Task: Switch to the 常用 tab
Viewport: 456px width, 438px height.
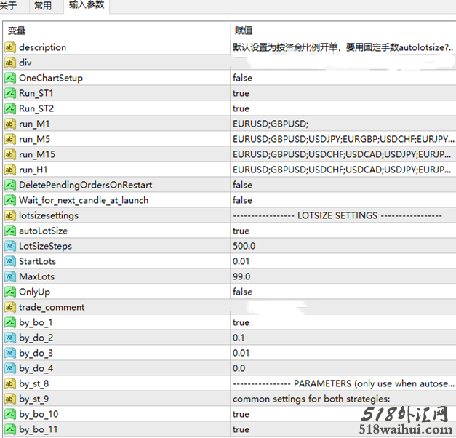Action: [x=43, y=7]
